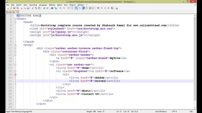Viewport: 202px width, 113px height.
Task: Click the Redo toolbar icon
Action: coord(48,8)
